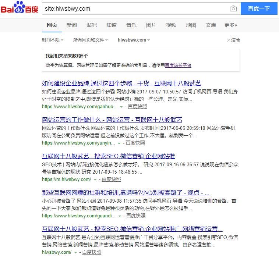The width and height of the screenshot is (279, 256).
Task: Click snippet text starting 网站运营的工作做什么 网站运营的工作做什么 发布时间
Action: pos(139,132)
